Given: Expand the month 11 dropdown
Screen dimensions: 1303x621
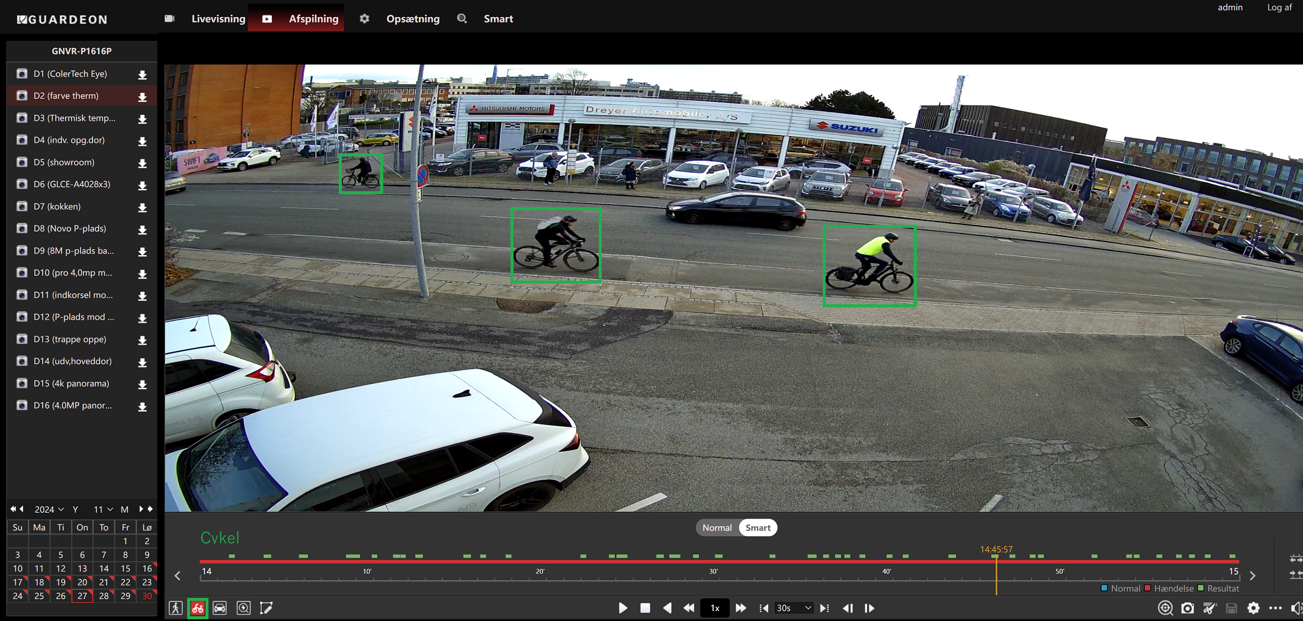Looking at the screenshot, I should click(x=103, y=509).
